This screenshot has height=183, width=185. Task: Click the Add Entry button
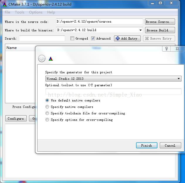[x=127, y=38]
